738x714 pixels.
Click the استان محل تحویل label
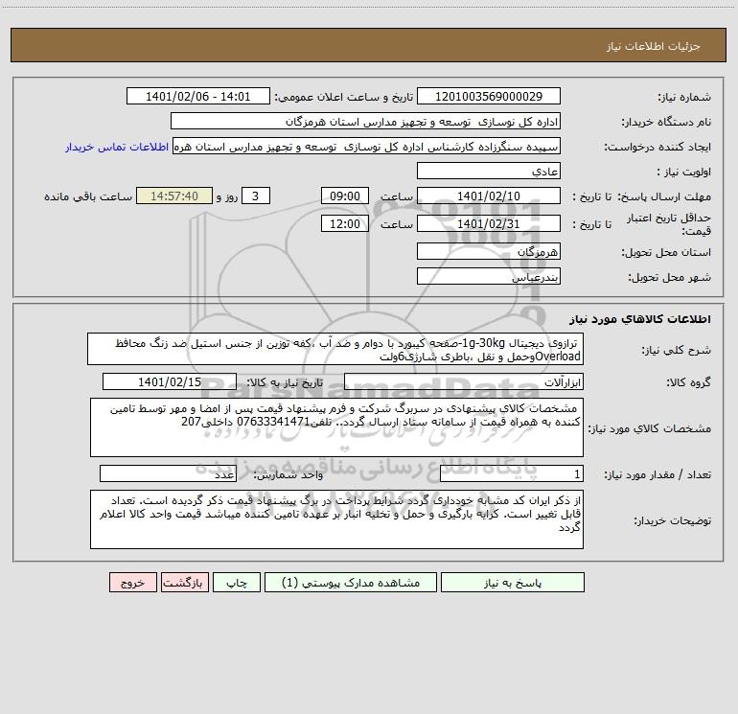coord(666,252)
